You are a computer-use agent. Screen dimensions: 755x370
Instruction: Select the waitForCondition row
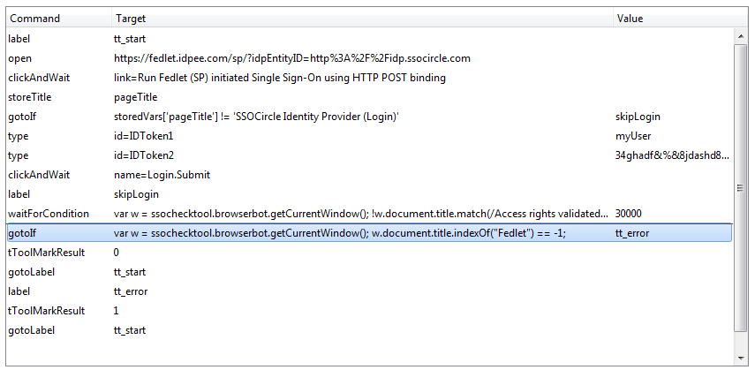370,214
